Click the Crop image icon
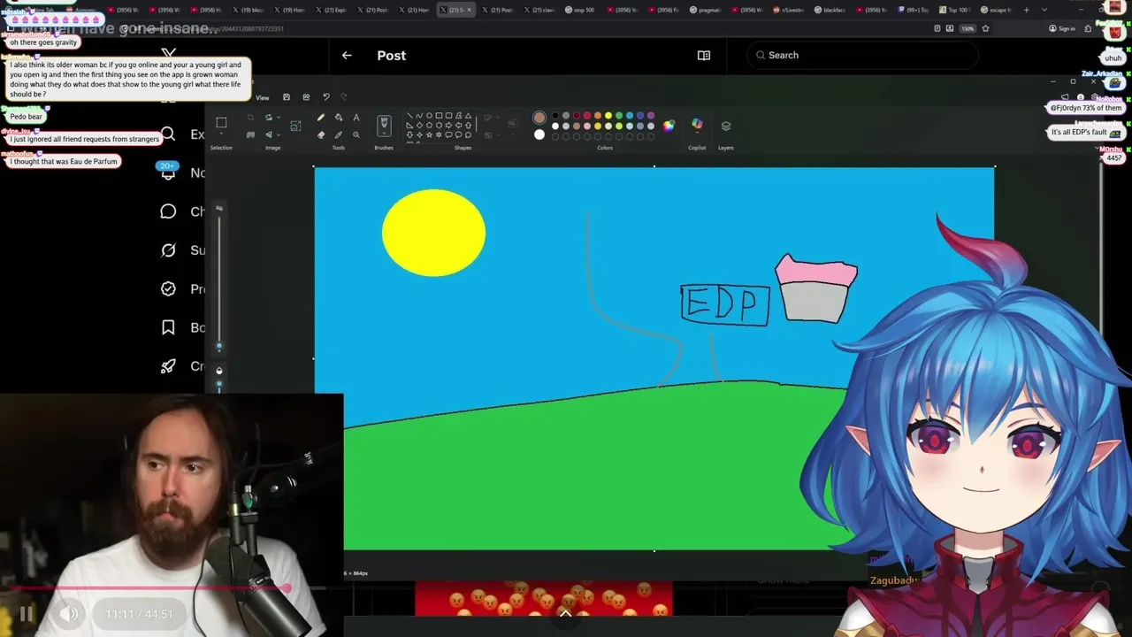Viewport: 1132px width, 637px height. (250, 118)
